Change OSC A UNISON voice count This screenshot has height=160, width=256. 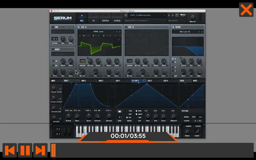[83, 61]
